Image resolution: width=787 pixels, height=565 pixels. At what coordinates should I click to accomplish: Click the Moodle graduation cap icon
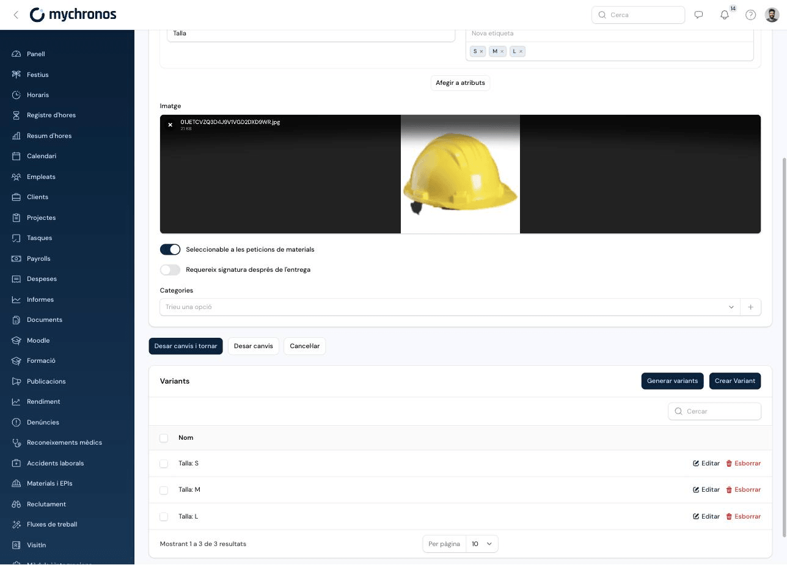point(16,341)
